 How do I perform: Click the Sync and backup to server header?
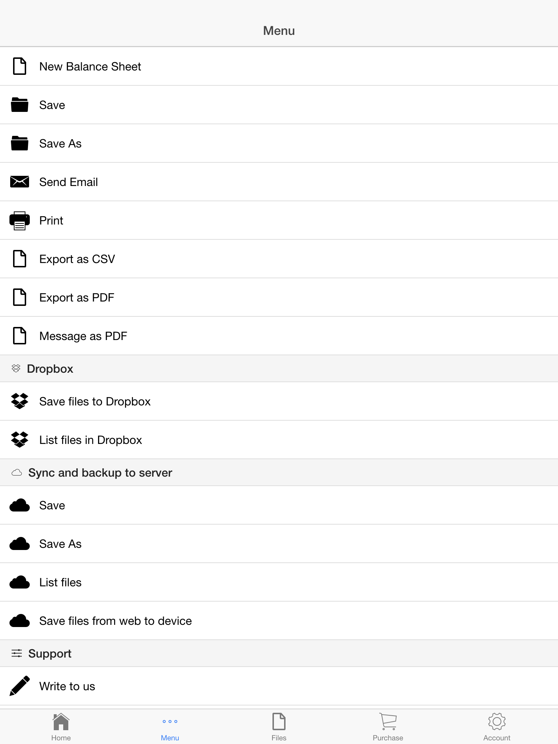(x=279, y=473)
